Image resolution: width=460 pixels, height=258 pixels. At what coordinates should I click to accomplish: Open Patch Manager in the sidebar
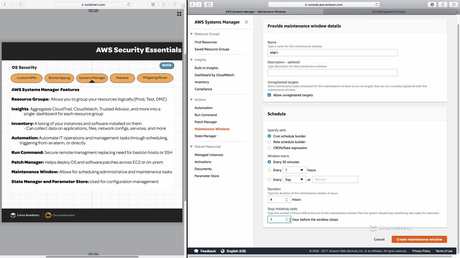click(x=206, y=122)
